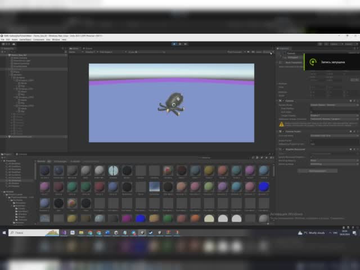This screenshot has height=270, width=360.
Task: Expand the Favorites section in Project
Action: pos(2,161)
